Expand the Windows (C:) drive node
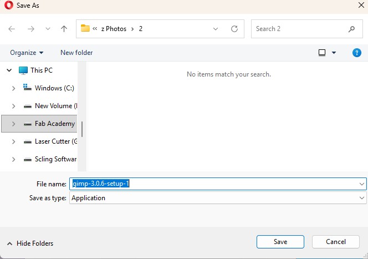Image resolution: width=368 pixels, height=259 pixels. [x=13, y=88]
